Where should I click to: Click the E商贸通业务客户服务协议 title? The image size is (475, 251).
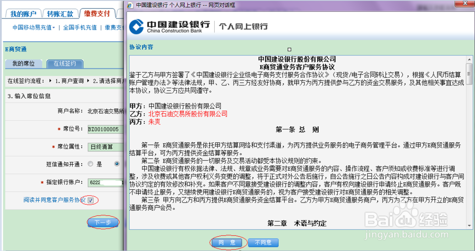click(x=297, y=66)
